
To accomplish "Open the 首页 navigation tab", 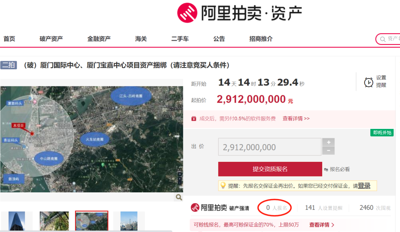I will (x=9, y=39).
